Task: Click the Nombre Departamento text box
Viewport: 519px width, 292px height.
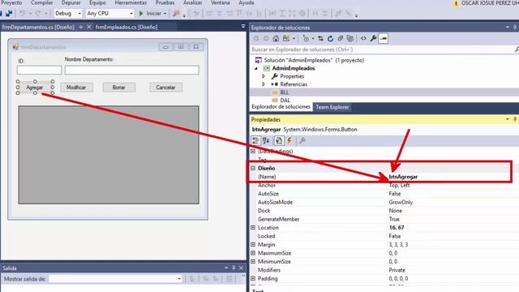Action: 131,70
